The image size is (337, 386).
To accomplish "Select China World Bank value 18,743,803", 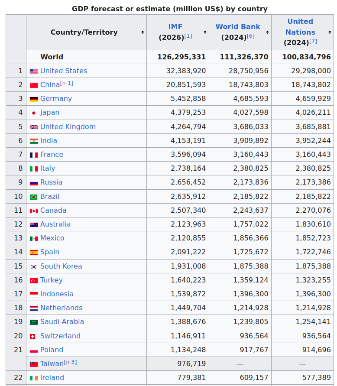I will pyautogui.click(x=248, y=84).
